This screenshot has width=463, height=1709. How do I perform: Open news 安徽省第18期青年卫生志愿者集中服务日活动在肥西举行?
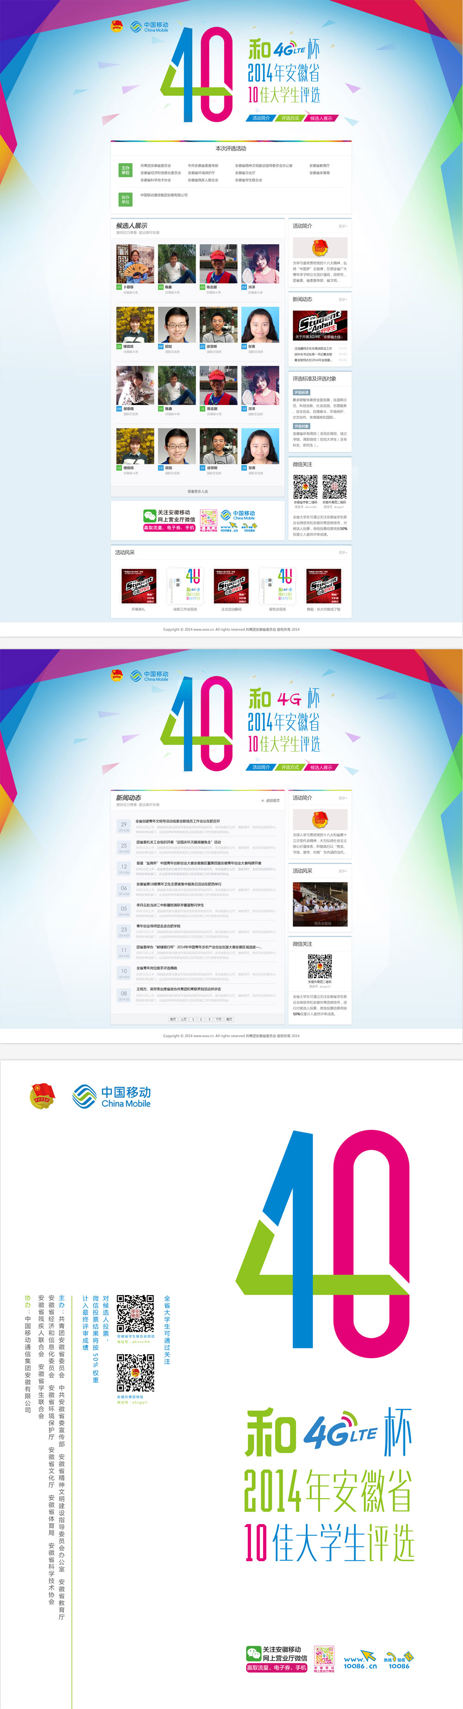pos(179,884)
